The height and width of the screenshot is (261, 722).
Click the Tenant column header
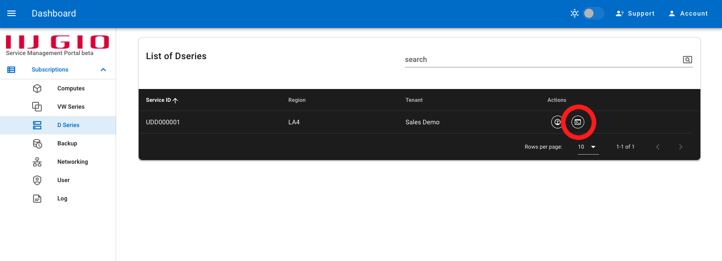pos(414,100)
